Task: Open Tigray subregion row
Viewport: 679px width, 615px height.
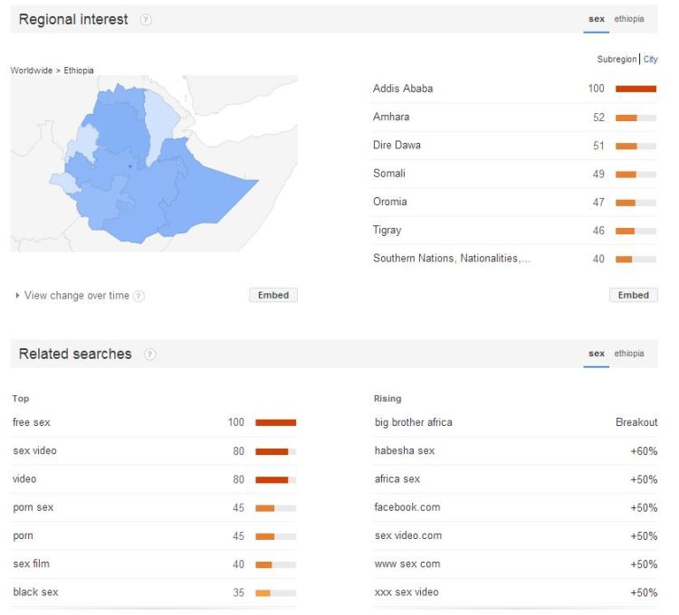Action: click(x=514, y=231)
